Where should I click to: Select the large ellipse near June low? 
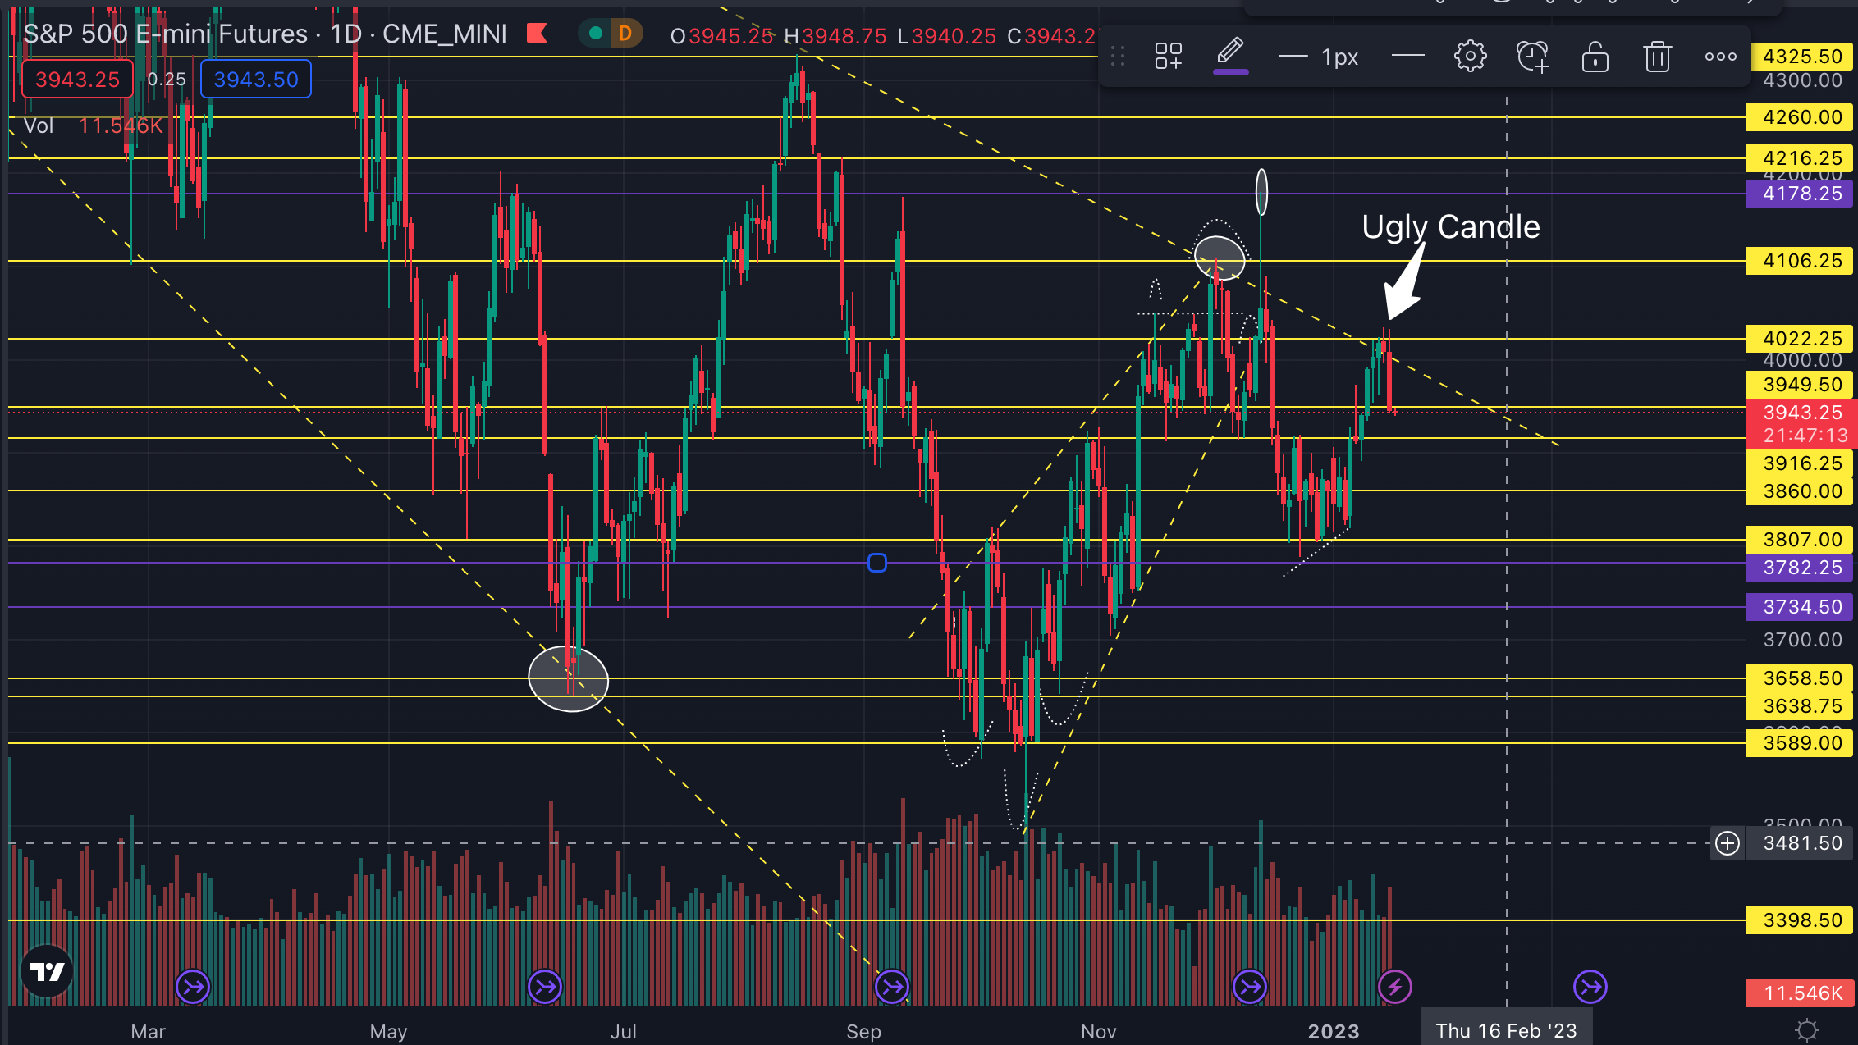(x=568, y=679)
